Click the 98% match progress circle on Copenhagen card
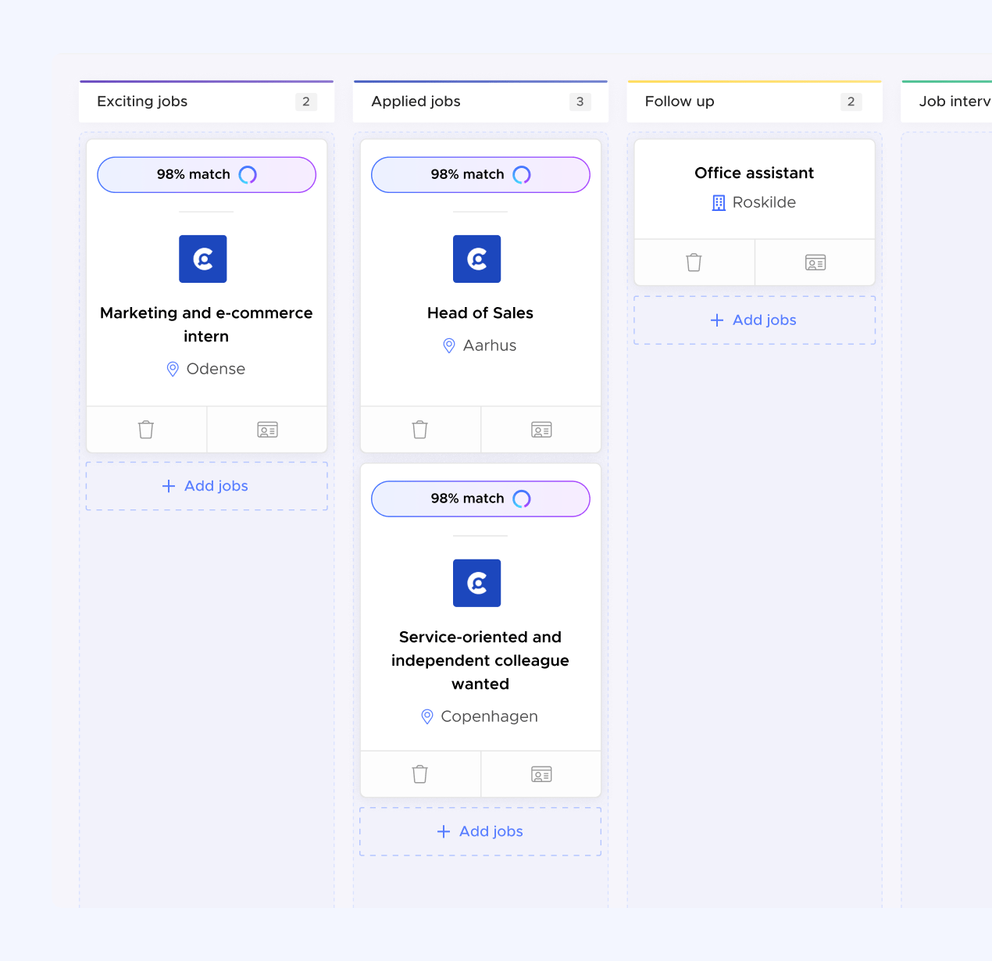992x961 pixels. [522, 498]
